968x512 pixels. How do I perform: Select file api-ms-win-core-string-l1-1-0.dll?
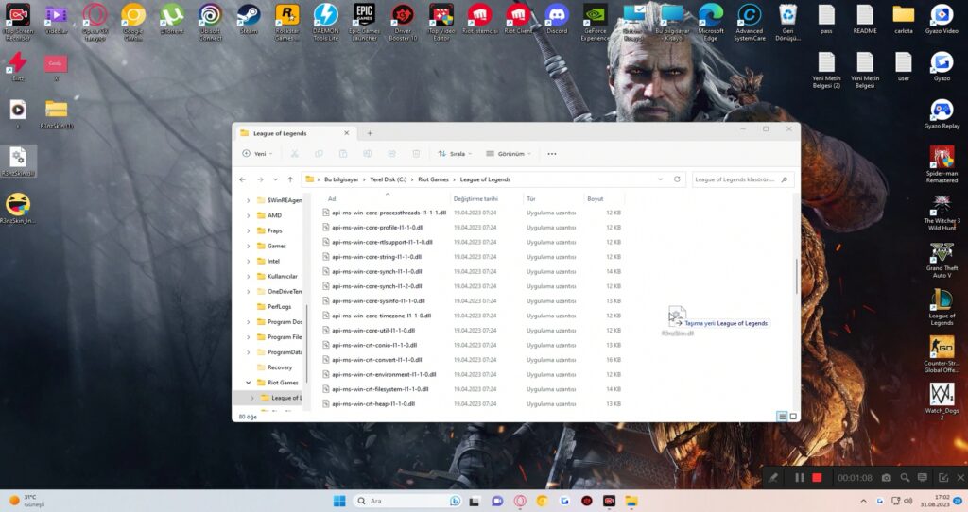coord(376,257)
